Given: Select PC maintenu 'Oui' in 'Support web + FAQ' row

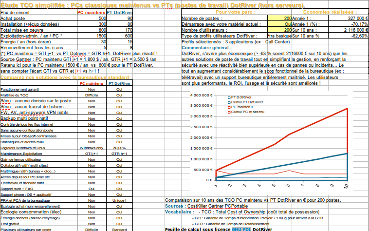Looking at the screenshot, I should point(92,189).
